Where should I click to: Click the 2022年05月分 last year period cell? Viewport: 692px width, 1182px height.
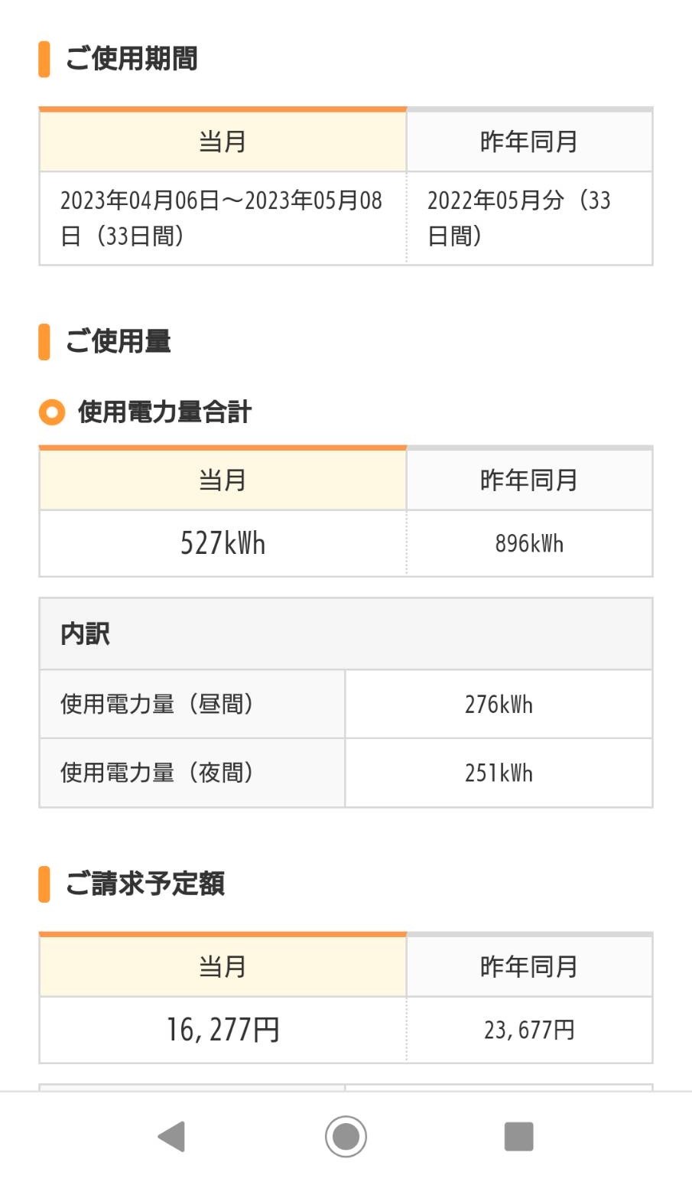[x=529, y=218]
